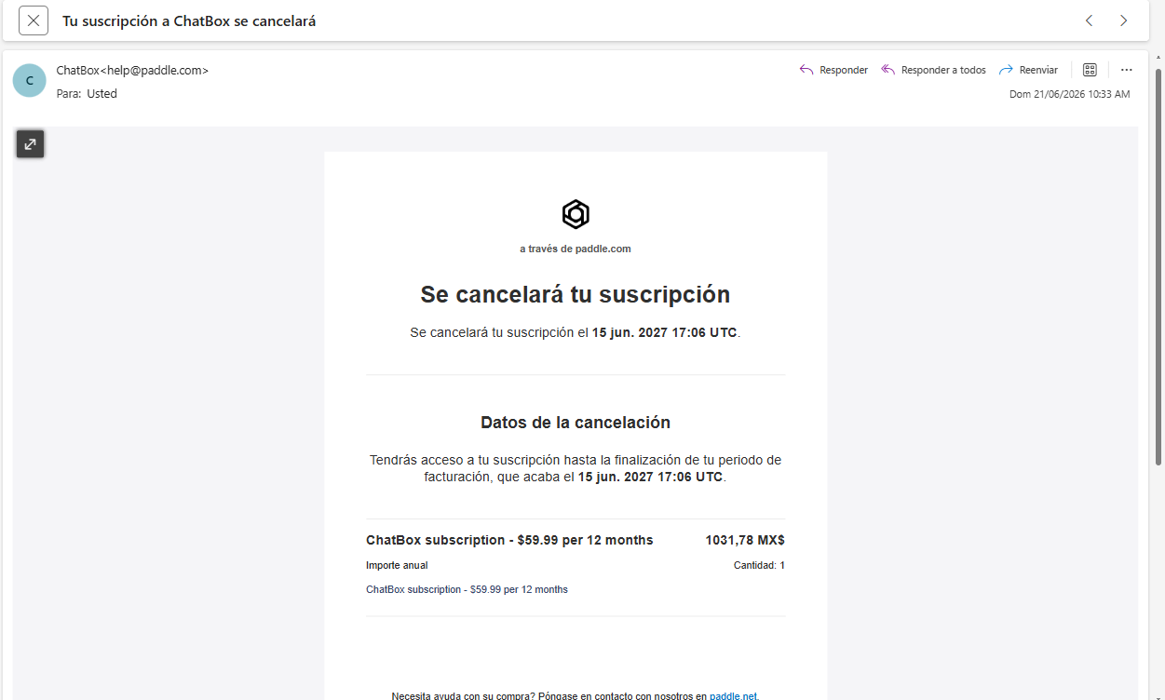Open the apps grid icon

pos(1090,70)
